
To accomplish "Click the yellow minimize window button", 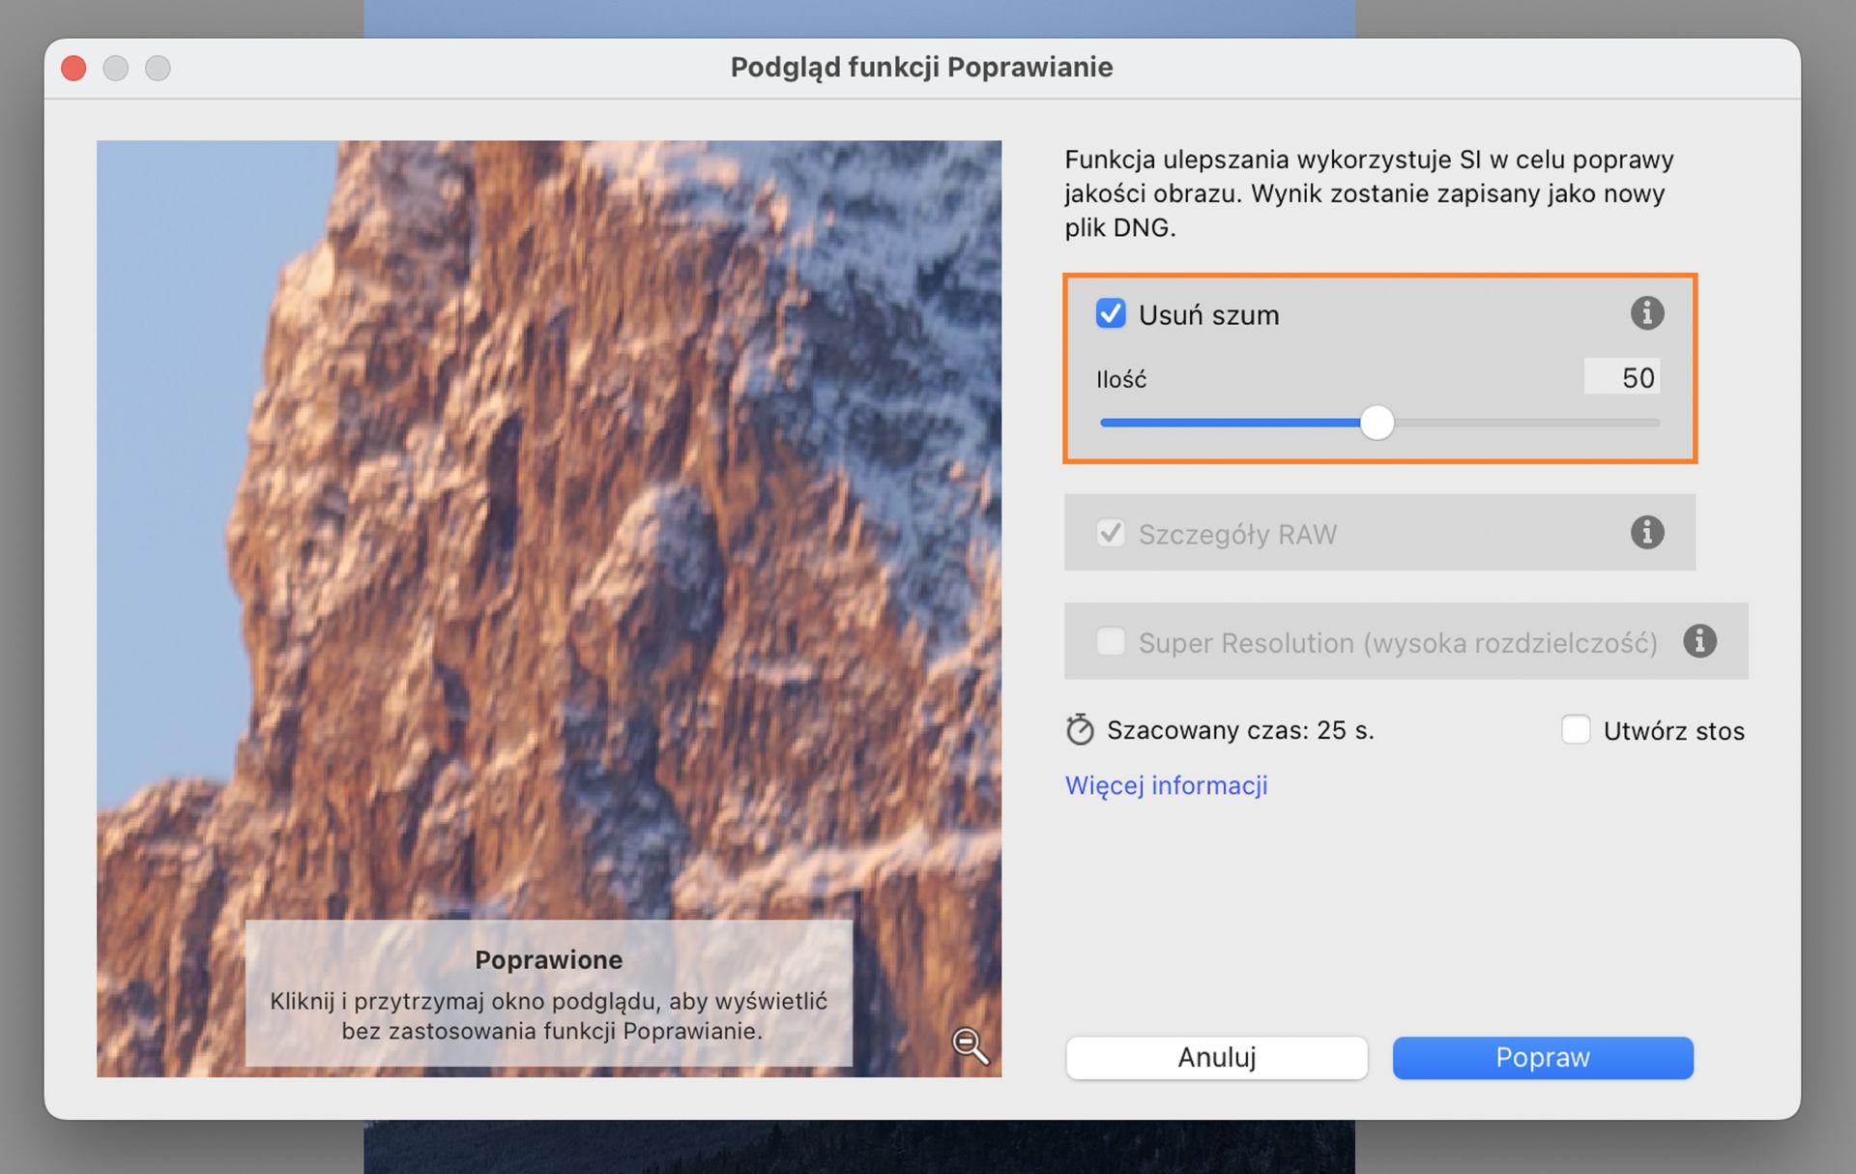I will pos(116,68).
